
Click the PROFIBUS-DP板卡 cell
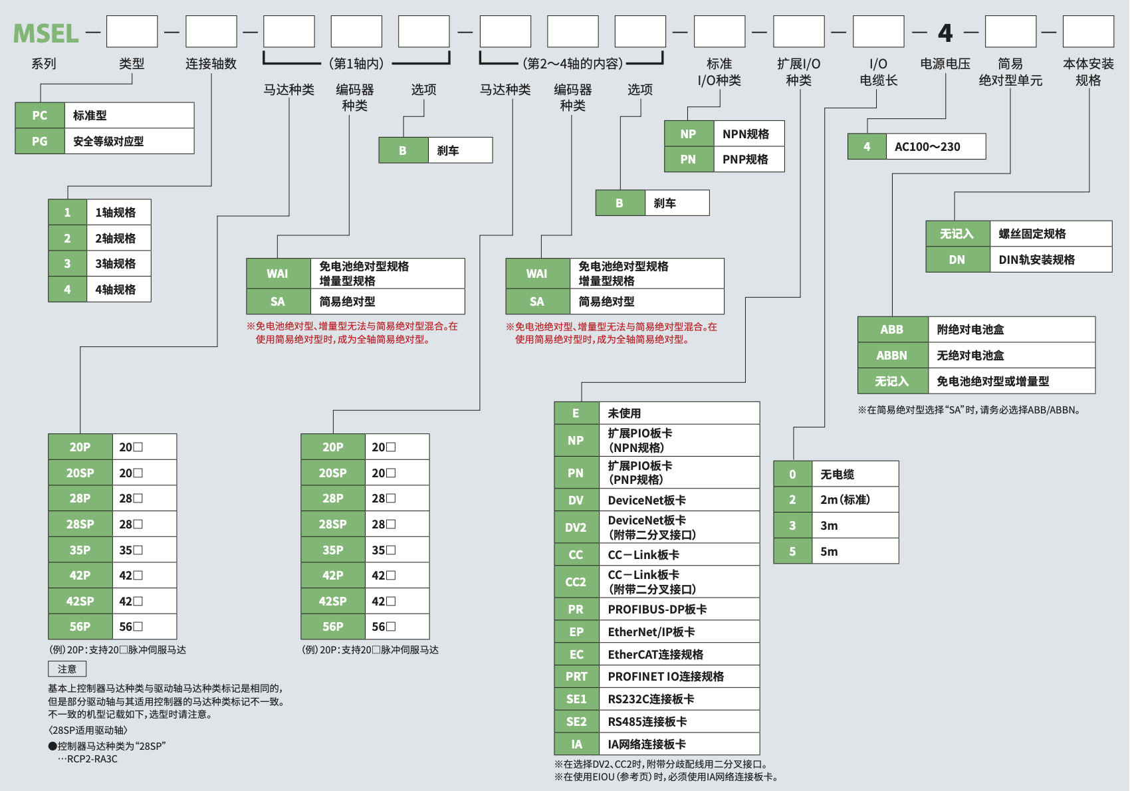[x=679, y=609]
